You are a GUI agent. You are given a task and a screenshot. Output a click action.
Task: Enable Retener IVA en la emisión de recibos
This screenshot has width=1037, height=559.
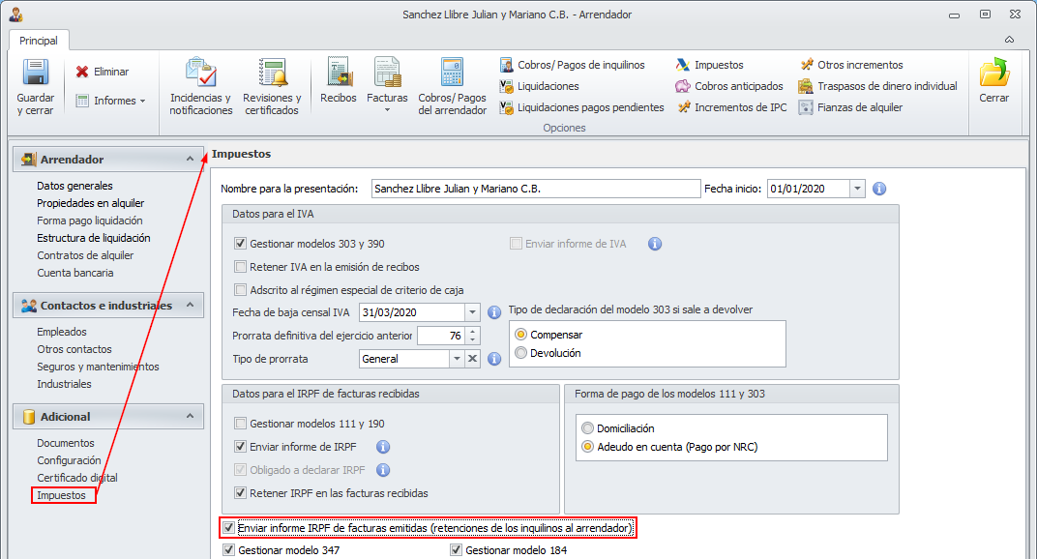click(240, 267)
